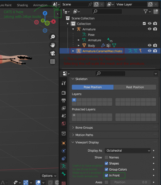Viewport: 161px width, 185px height.
Task: Open the View Layer properties tab icon
Action: tap(63, 108)
